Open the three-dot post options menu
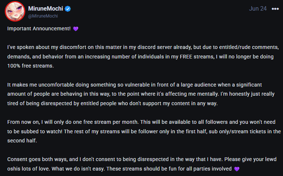Viewport: 283px width, 176px height. tap(275, 9)
